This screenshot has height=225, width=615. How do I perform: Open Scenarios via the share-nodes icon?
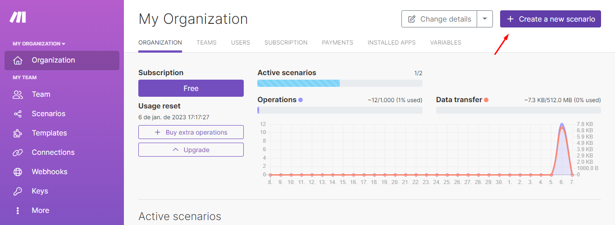(x=18, y=114)
